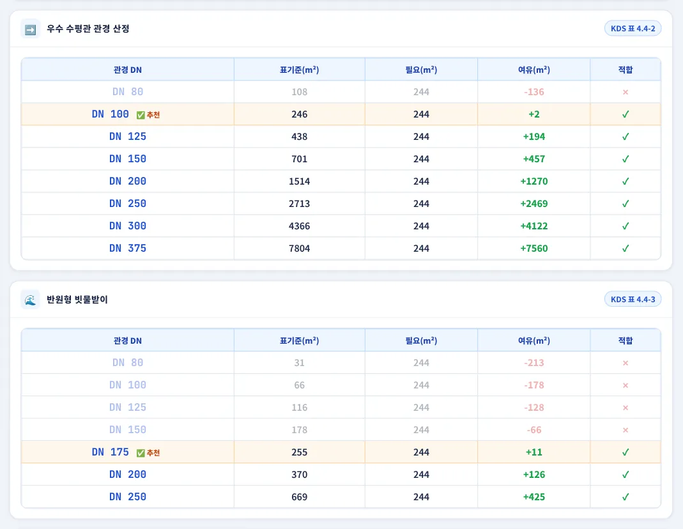683x529 pixels.
Task: Click the 여유(m²) header in the gutter table
Action: point(534,341)
